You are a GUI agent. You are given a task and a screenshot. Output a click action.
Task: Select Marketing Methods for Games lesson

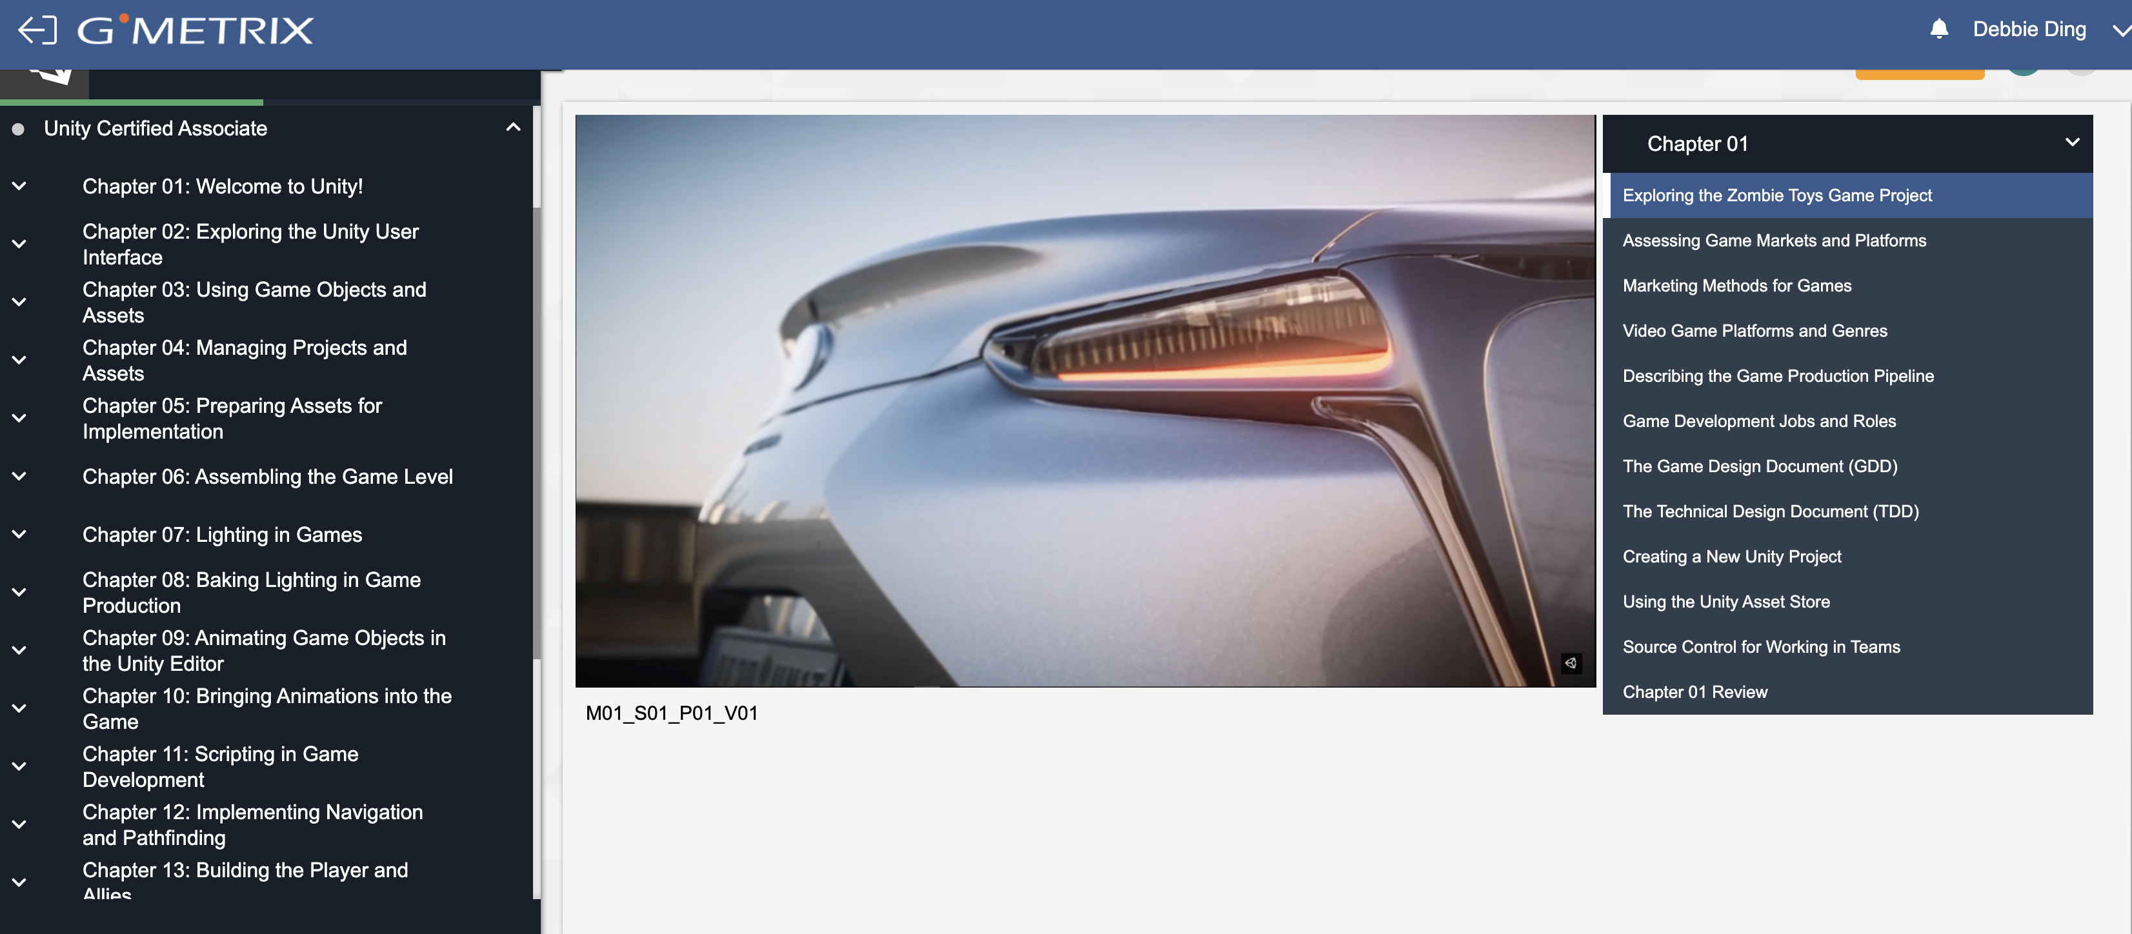point(1736,285)
